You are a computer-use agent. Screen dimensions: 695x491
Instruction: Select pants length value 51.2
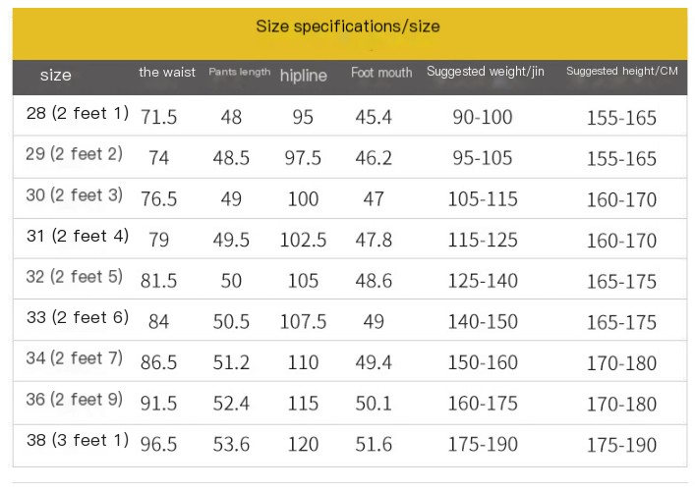pyautogui.click(x=231, y=362)
